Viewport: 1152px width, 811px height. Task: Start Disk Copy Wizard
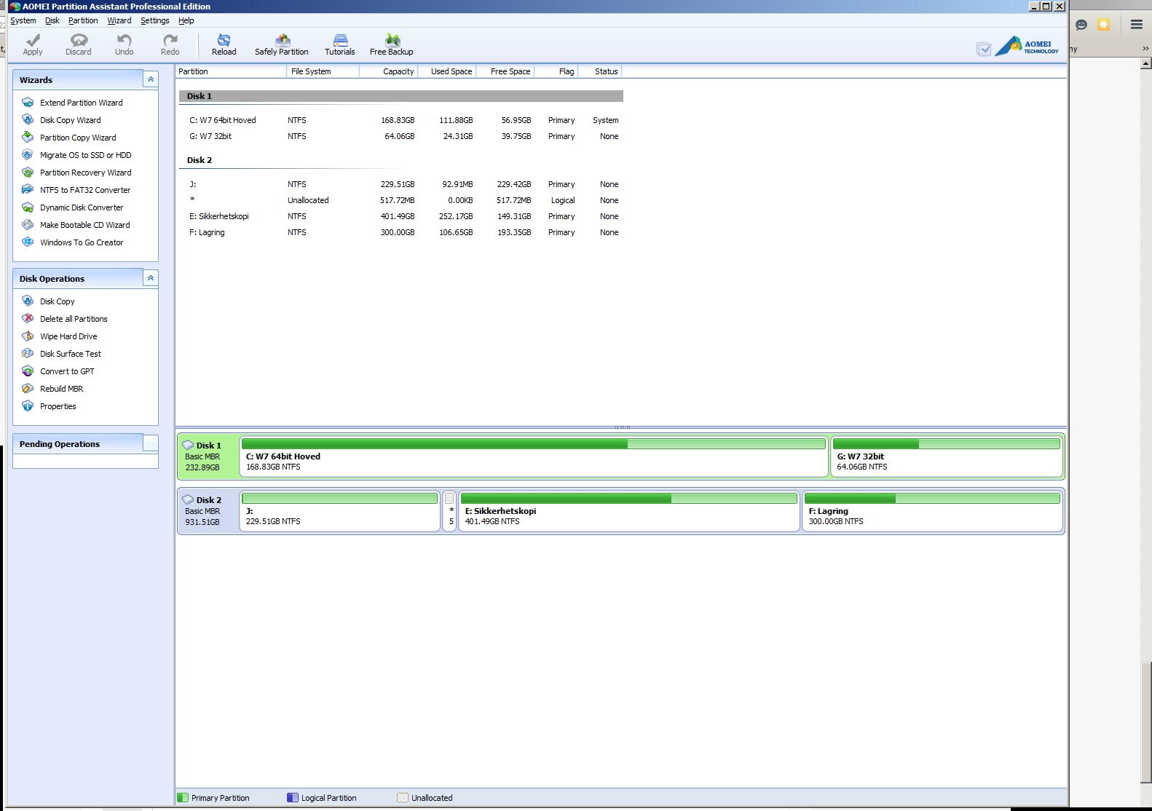click(70, 120)
